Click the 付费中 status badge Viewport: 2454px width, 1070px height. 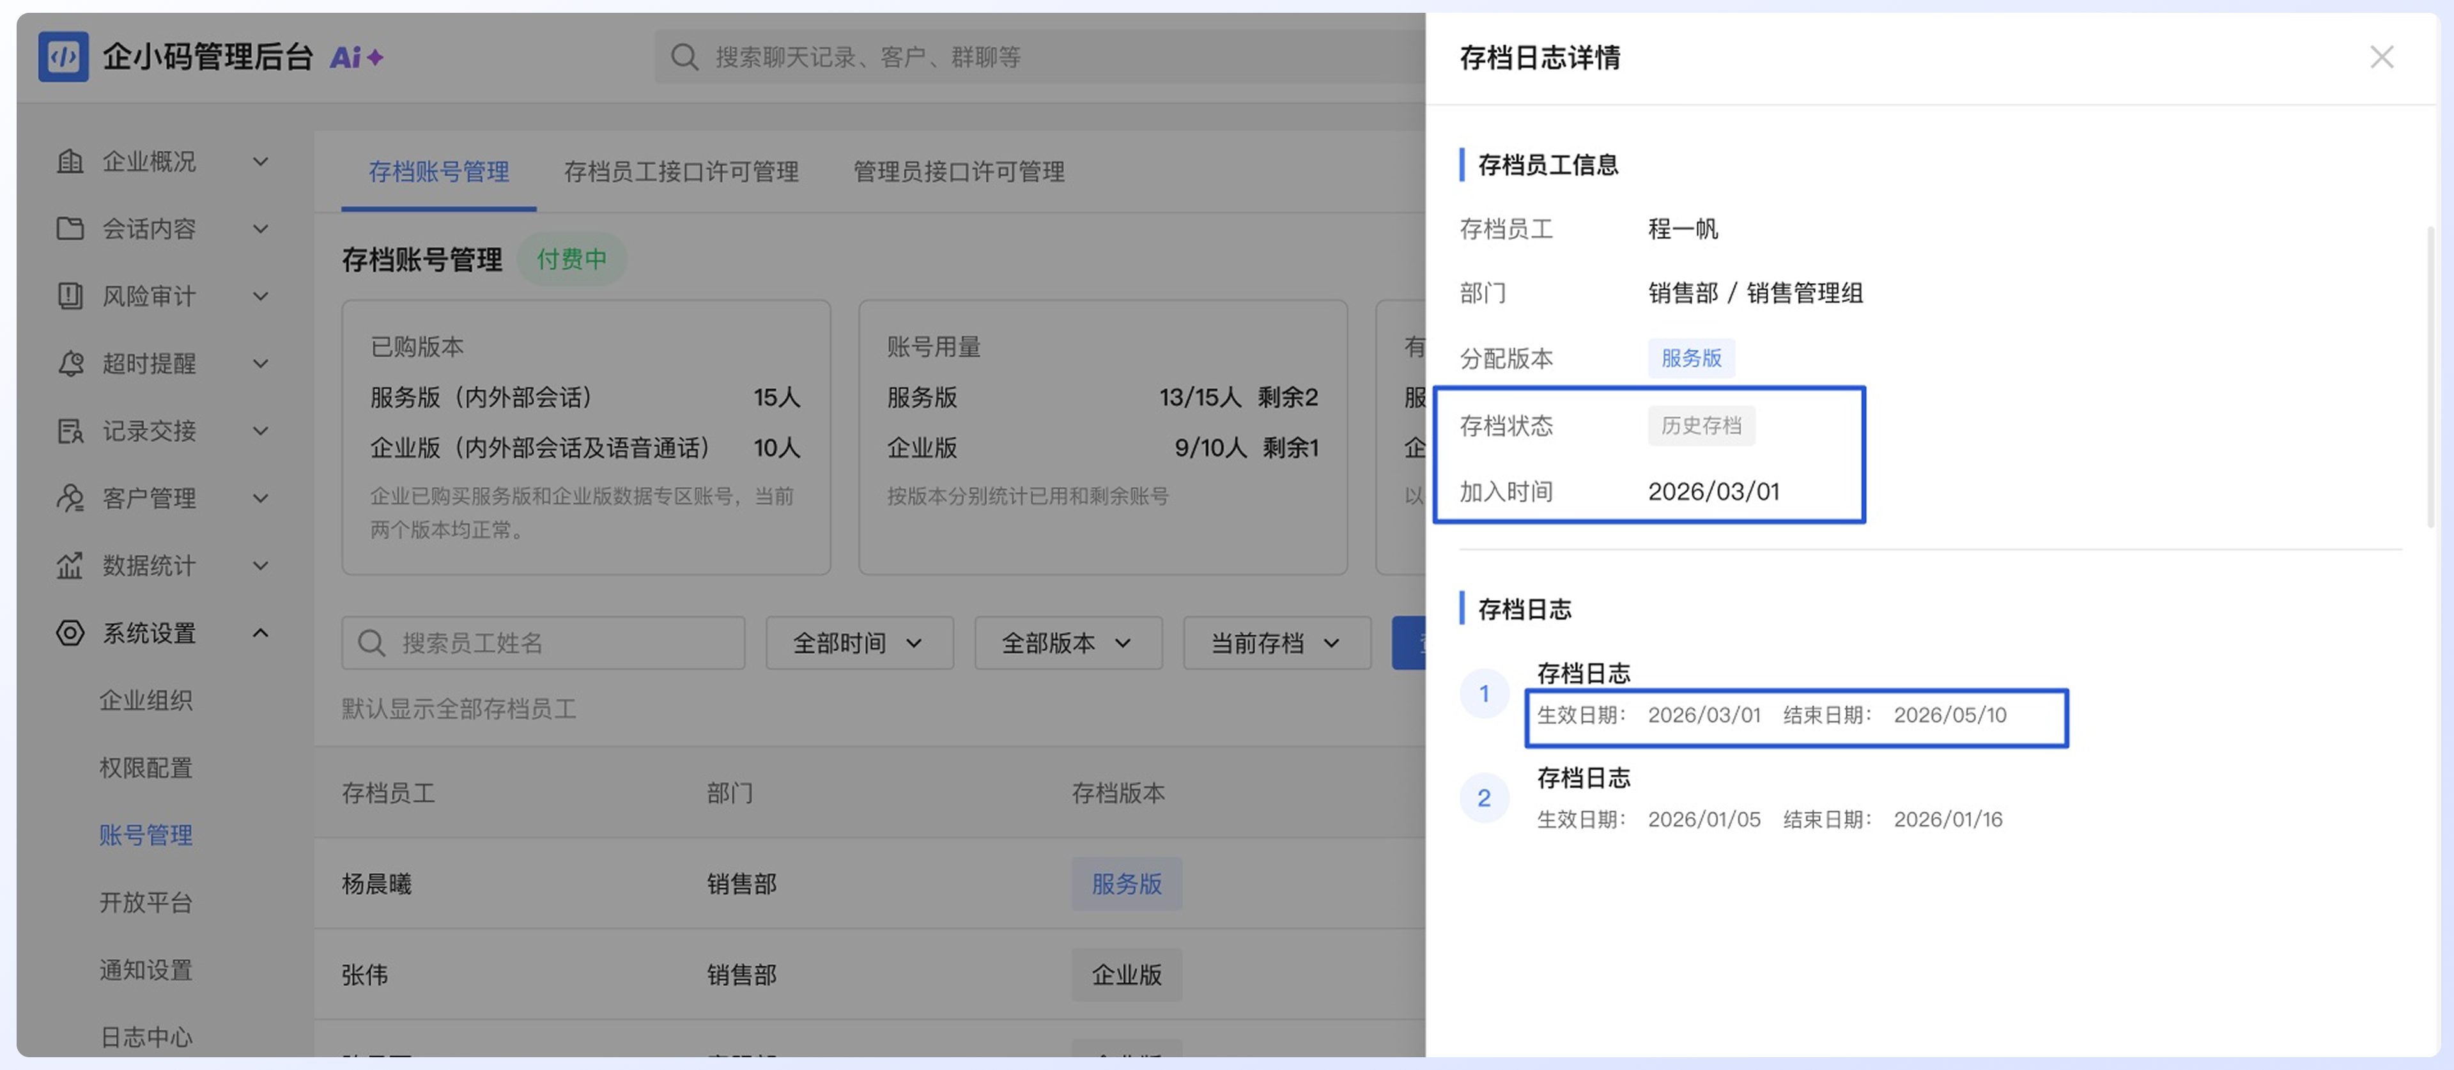571,259
